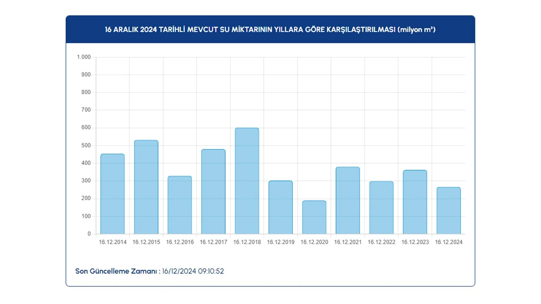This screenshot has width=541, height=304.
Task: Select the 16.12.2017 bar
Action: click(213, 192)
